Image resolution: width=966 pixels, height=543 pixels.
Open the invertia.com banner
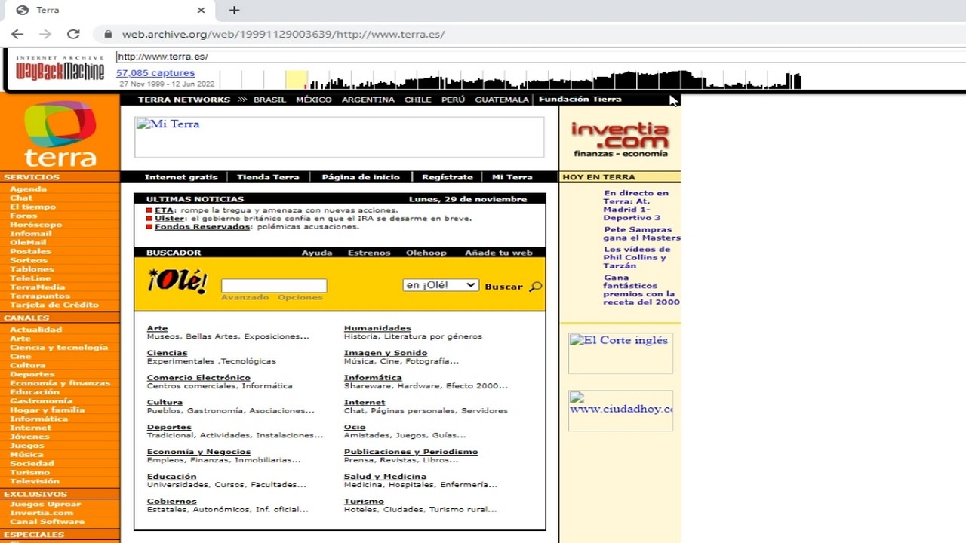pyautogui.click(x=620, y=140)
